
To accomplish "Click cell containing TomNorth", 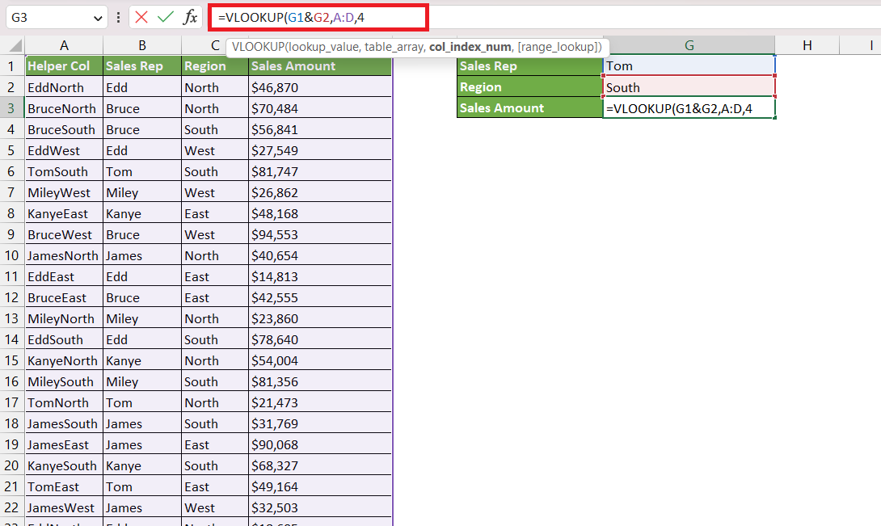I will [x=64, y=403].
